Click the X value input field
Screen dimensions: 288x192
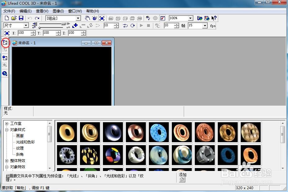tap(24, 33)
